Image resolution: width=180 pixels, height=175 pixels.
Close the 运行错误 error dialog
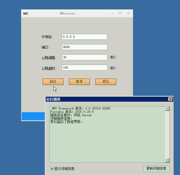(x=171, y=99)
